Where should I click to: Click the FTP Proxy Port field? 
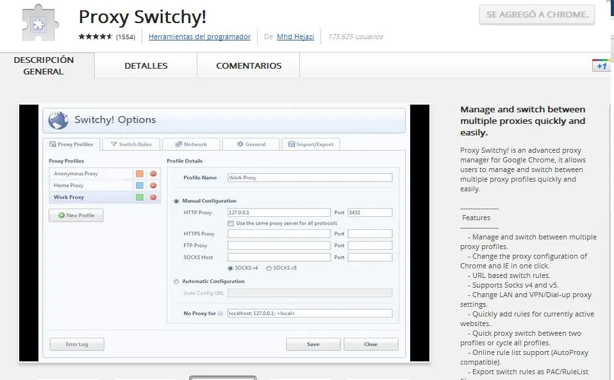tap(370, 245)
